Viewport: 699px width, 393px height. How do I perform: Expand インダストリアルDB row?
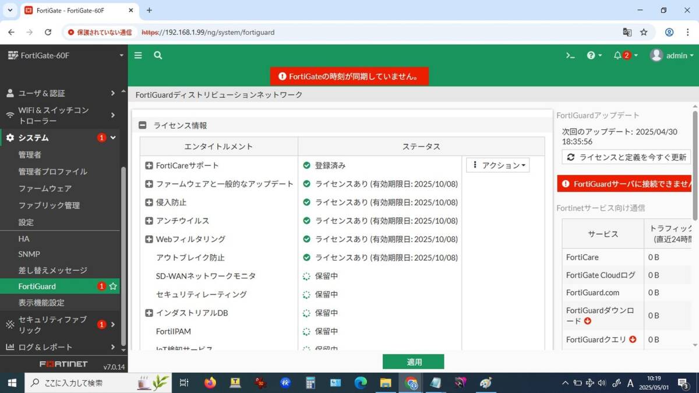tap(149, 313)
